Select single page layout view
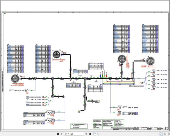Image resolution: width=170 pixels, height=136 pixels. coord(161,134)
